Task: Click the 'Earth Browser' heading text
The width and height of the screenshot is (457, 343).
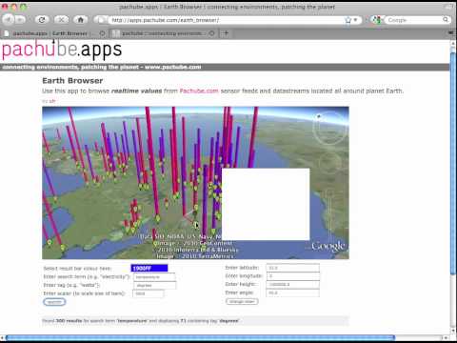Action: coord(72,81)
